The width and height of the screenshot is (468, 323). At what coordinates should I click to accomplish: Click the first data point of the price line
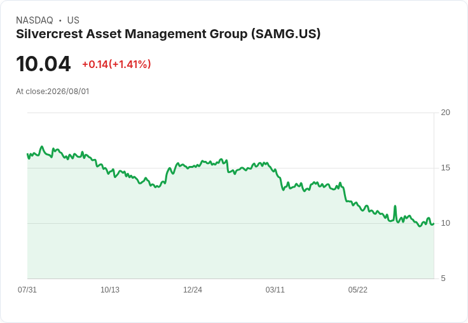(27, 155)
